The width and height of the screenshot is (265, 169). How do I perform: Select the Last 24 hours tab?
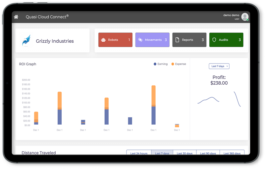[139, 153]
